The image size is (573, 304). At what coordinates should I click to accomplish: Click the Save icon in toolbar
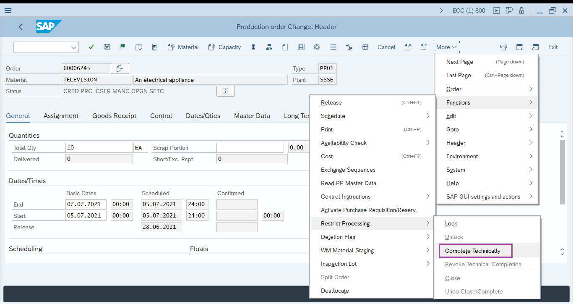107,47
